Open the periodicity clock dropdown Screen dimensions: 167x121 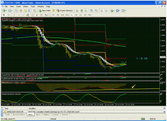click(x=118, y=10)
